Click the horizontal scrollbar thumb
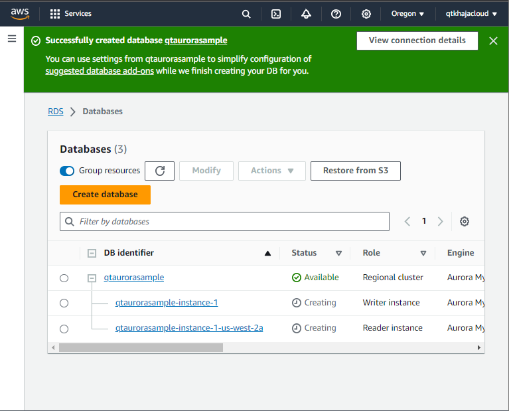 click(x=141, y=348)
